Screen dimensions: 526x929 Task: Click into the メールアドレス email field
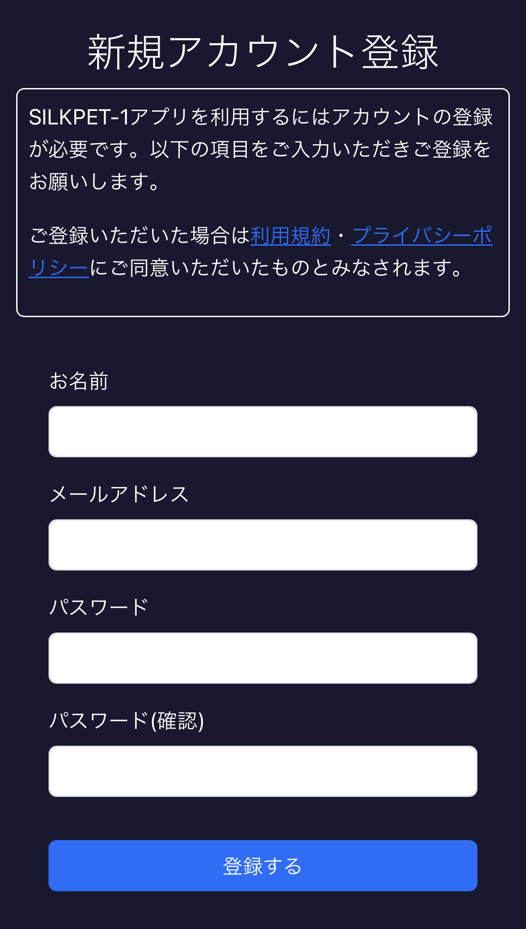[x=263, y=545]
